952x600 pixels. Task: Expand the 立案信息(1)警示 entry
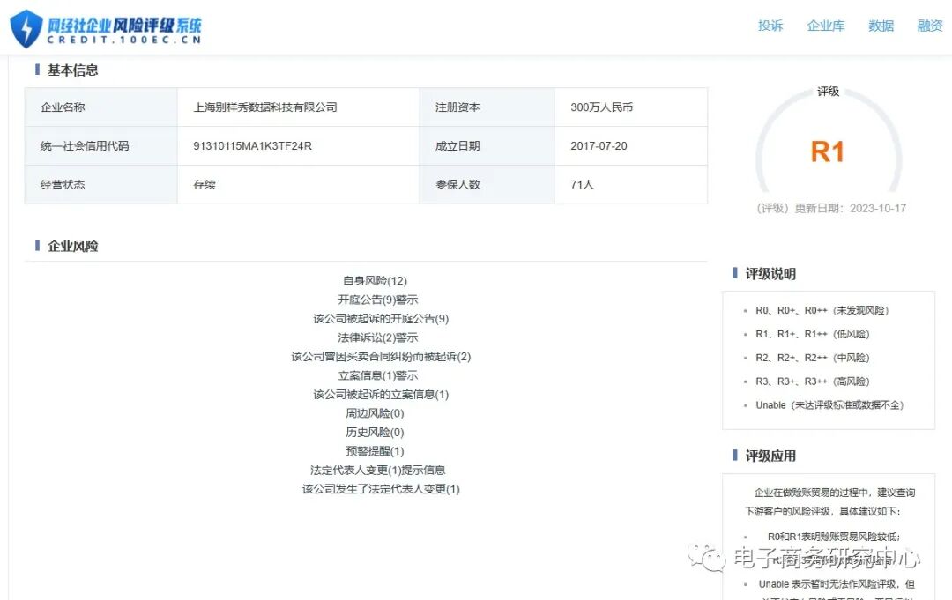376,374
